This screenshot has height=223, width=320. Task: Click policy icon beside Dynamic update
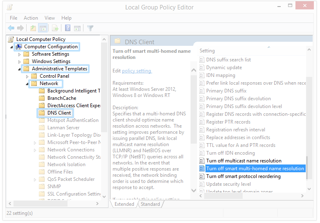[x=202, y=68]
